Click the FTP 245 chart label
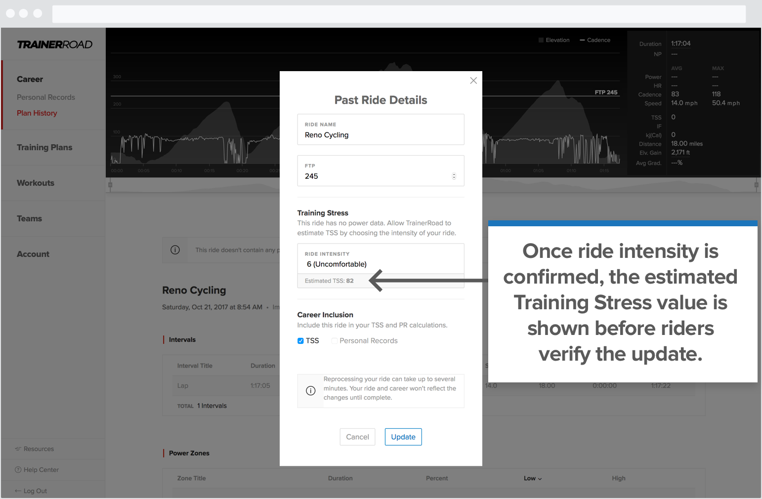The height and width of the screenshot is (499, 762). [606, 92]
